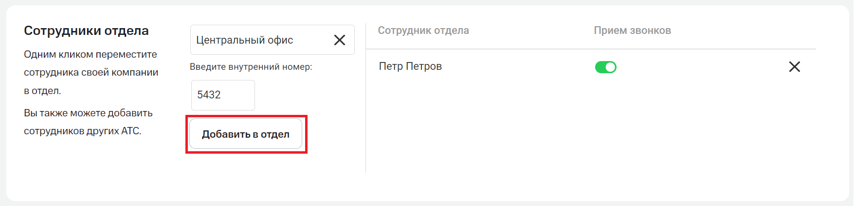Viewport: 854px width, 206px height.
Task: Disable call reception for Петр Петров
Action: pos(605,67)
